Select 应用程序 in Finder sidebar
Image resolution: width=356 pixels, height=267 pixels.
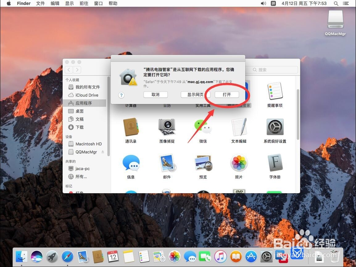click(x=84, y=103)
